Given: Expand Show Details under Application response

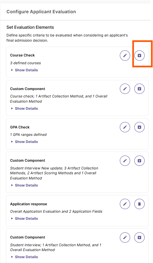Looking at the screenshot, I should point(24,218).
